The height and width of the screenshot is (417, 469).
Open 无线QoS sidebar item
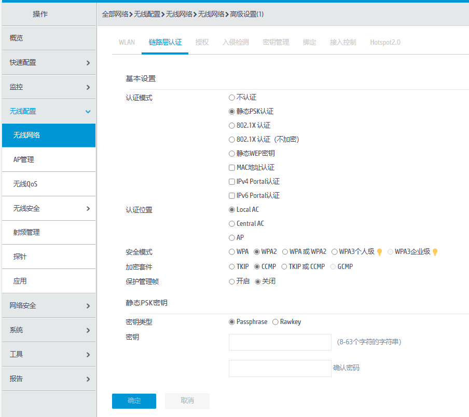(x=49, y=184)
